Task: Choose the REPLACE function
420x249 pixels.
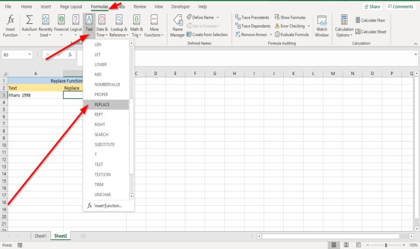Action: [x=106, y=104]
